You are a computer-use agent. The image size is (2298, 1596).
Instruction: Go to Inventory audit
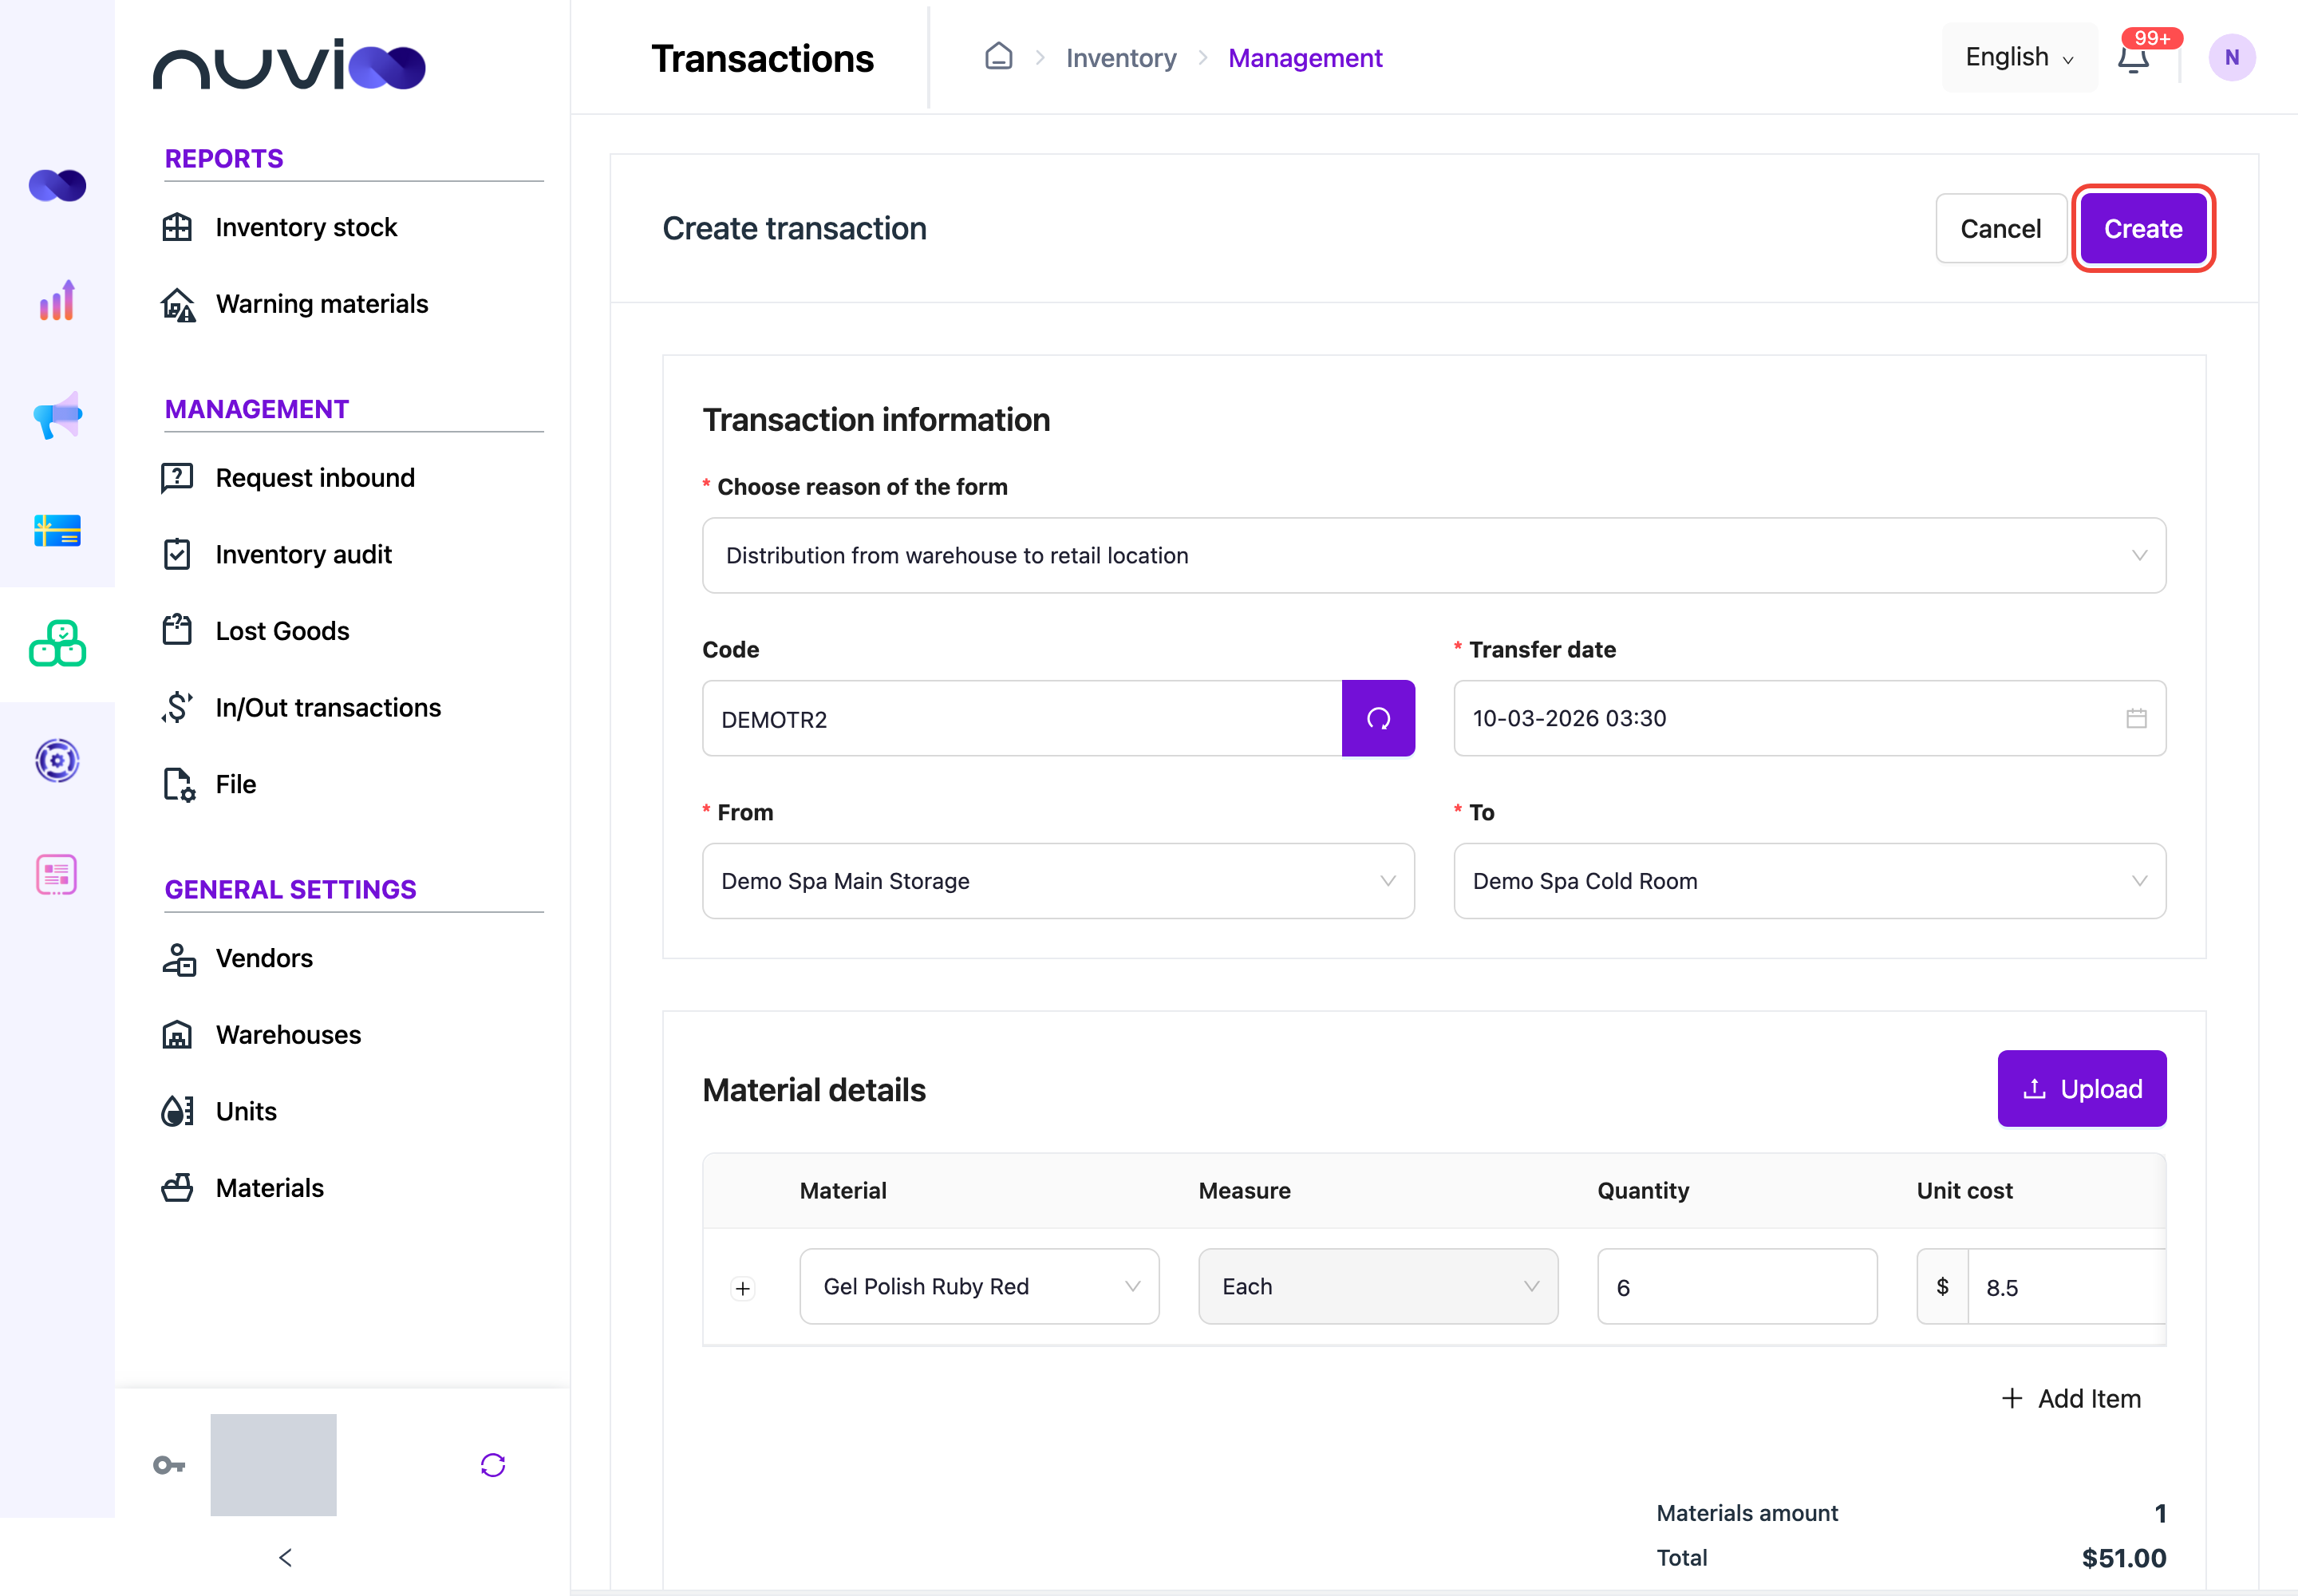[x=303, y=554]
